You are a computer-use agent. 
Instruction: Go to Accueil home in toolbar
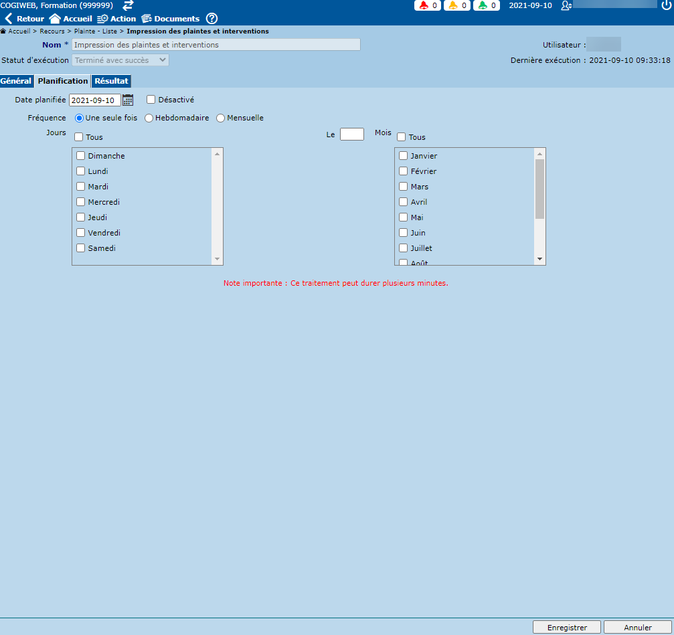70,19
